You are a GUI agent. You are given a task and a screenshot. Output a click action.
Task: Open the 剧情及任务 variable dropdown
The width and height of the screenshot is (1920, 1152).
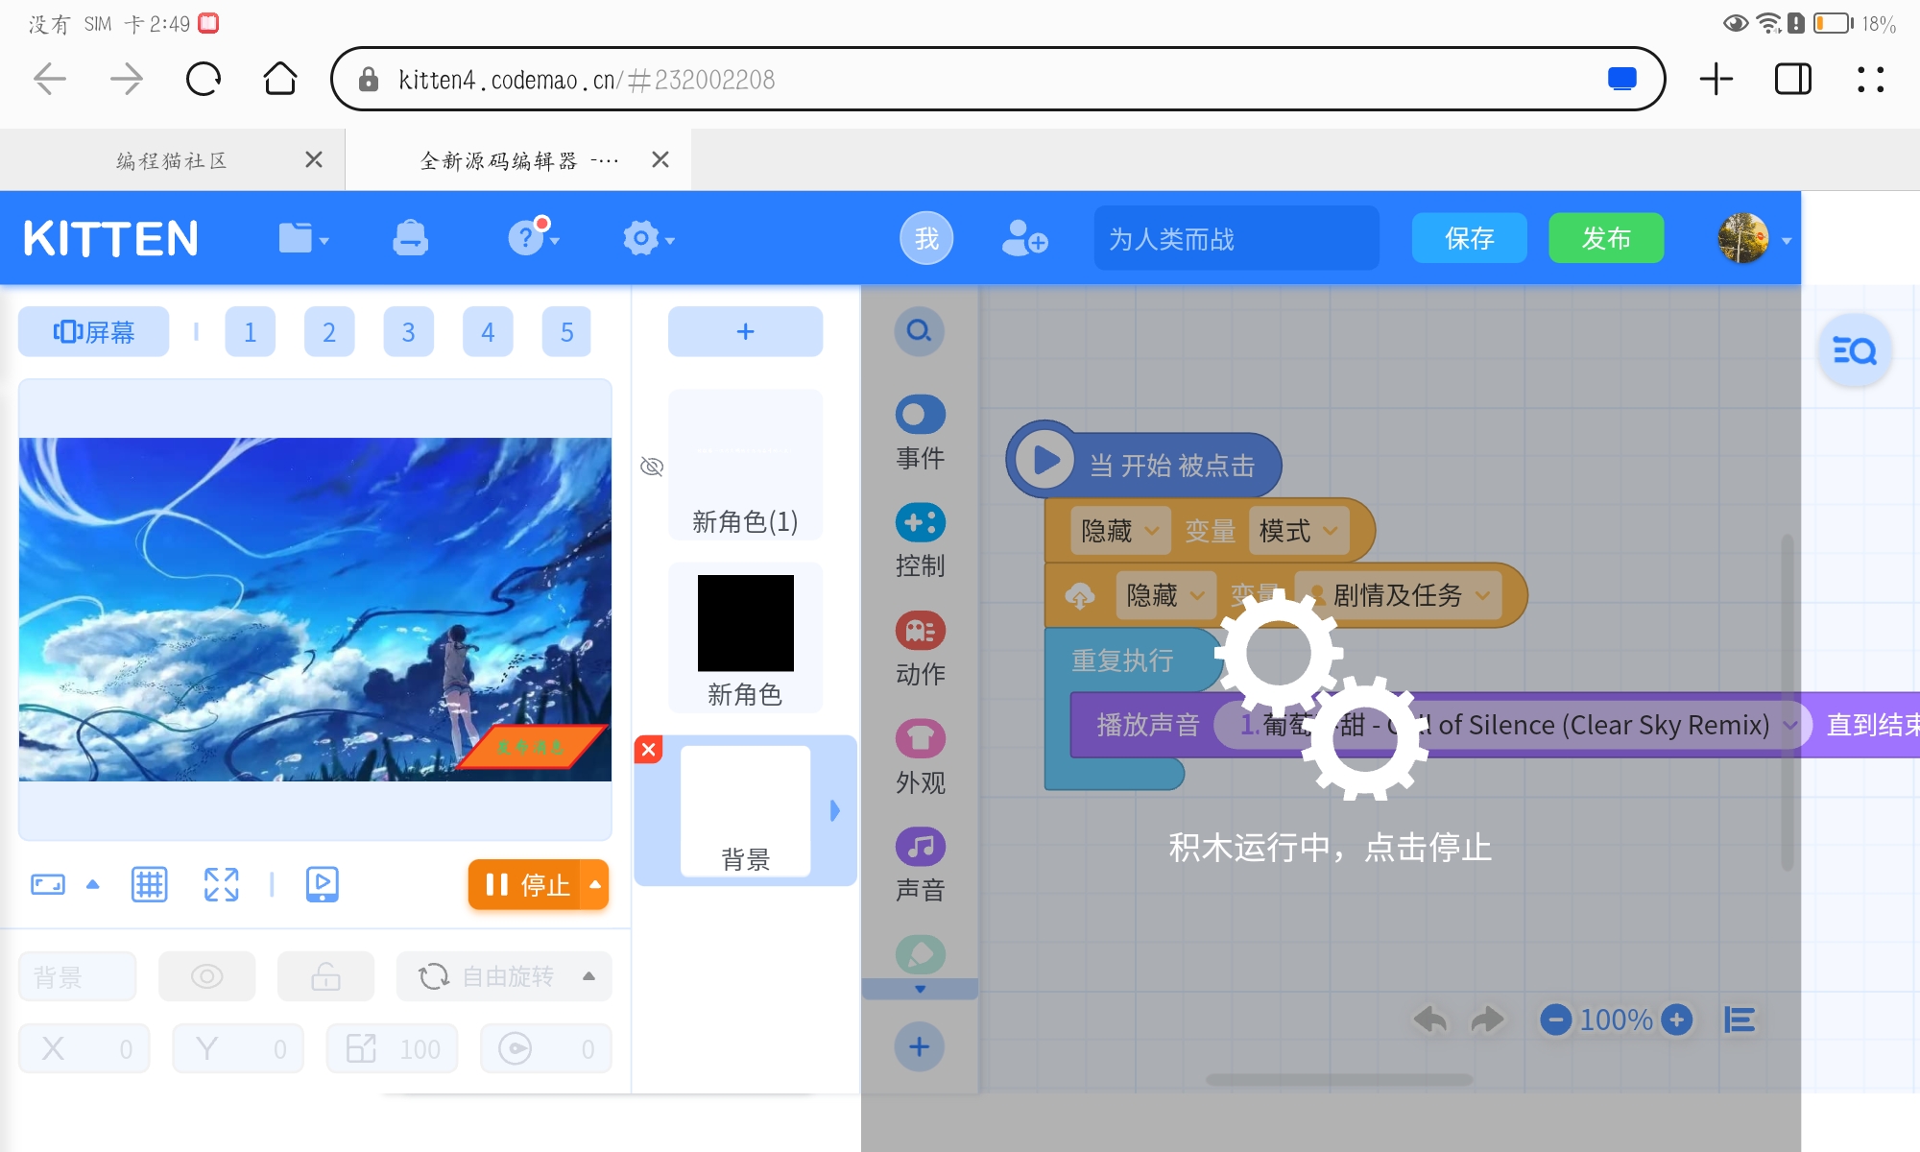click(1398, 595)
